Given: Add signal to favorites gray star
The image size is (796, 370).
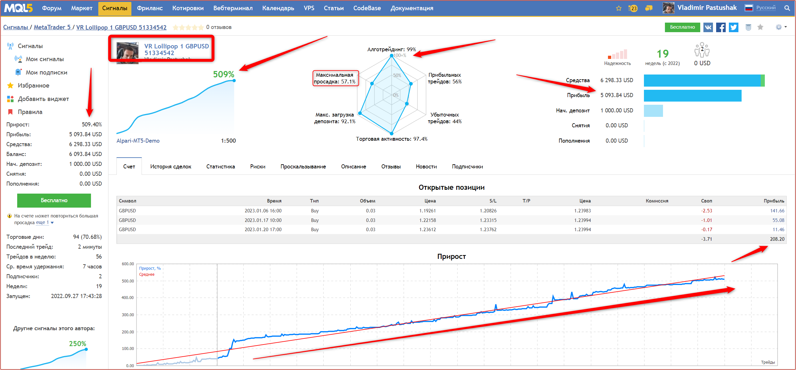Looking at the screenshot, I should [x=760, y=27].
